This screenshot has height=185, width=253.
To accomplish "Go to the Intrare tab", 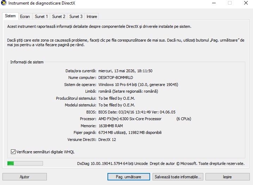I will tap(92, 17).
